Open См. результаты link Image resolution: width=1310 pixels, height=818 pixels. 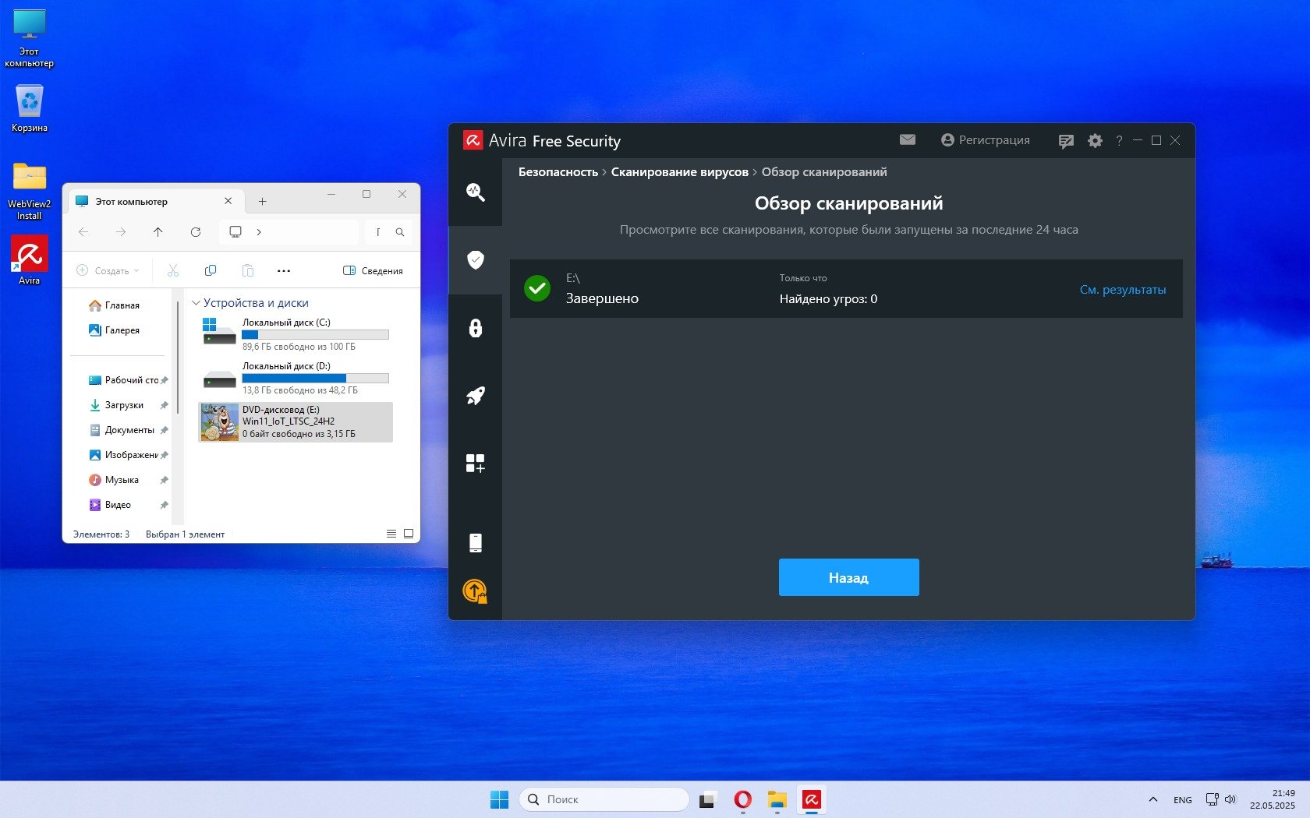click(x=1122, y=290)
